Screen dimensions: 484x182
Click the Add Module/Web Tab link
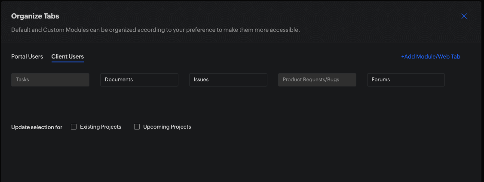[x=431, y=56]
